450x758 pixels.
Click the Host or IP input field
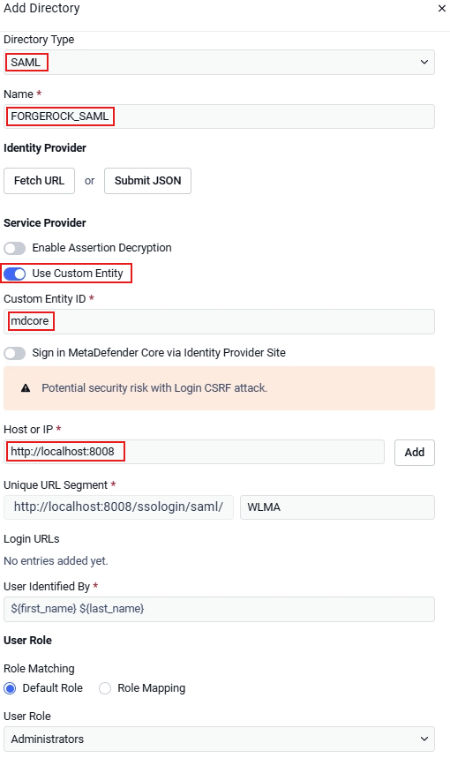pos(194,452)
